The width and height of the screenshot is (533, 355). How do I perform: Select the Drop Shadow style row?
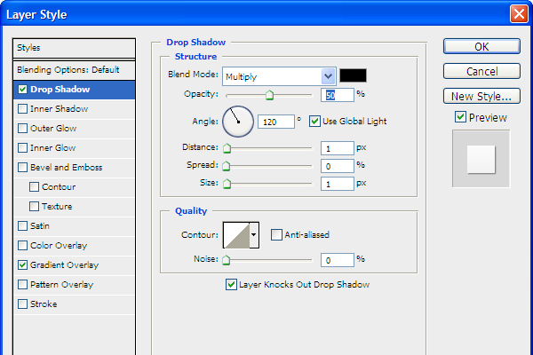tap(74, 90)
